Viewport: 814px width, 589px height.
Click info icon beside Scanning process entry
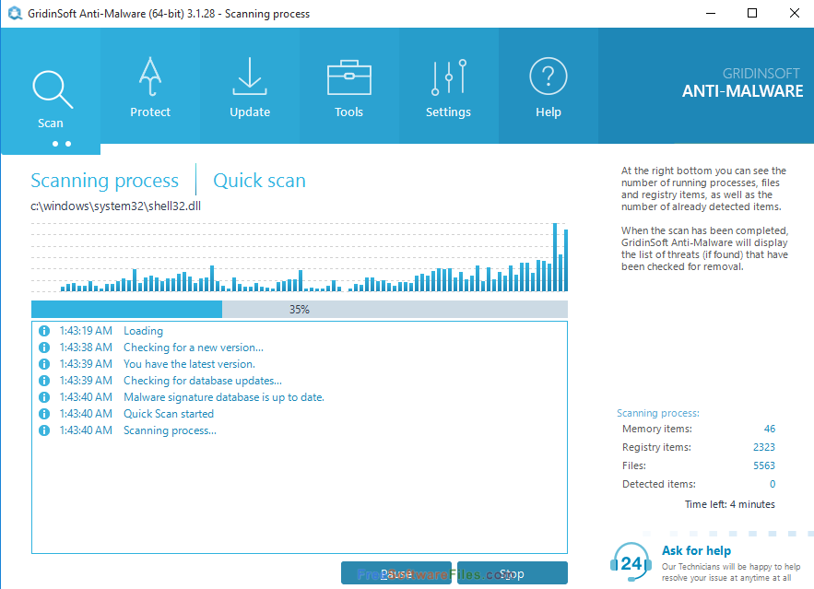(x=44, y=430)
